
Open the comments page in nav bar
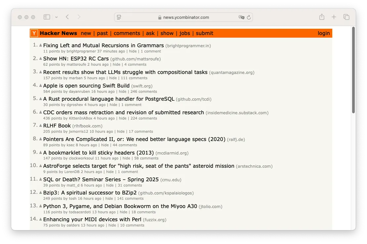pos(127,33)
